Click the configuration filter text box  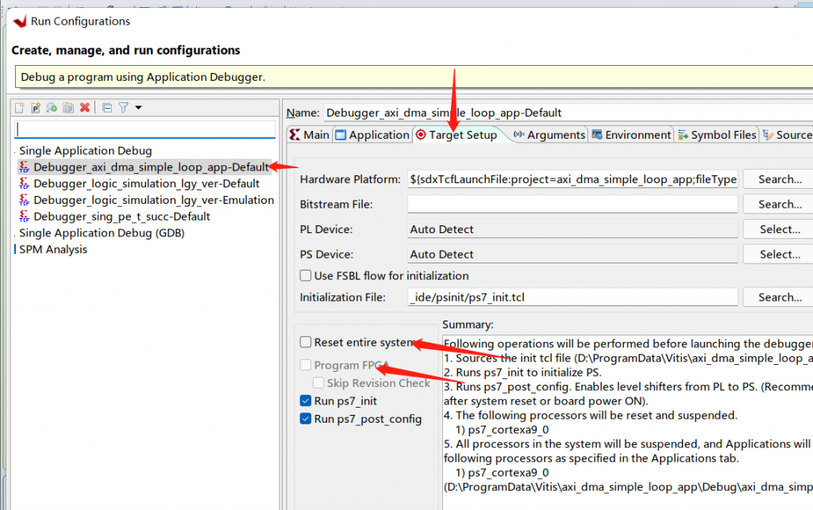pos(145,128)
